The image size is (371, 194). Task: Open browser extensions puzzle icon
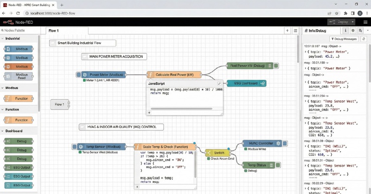[345, 13]
